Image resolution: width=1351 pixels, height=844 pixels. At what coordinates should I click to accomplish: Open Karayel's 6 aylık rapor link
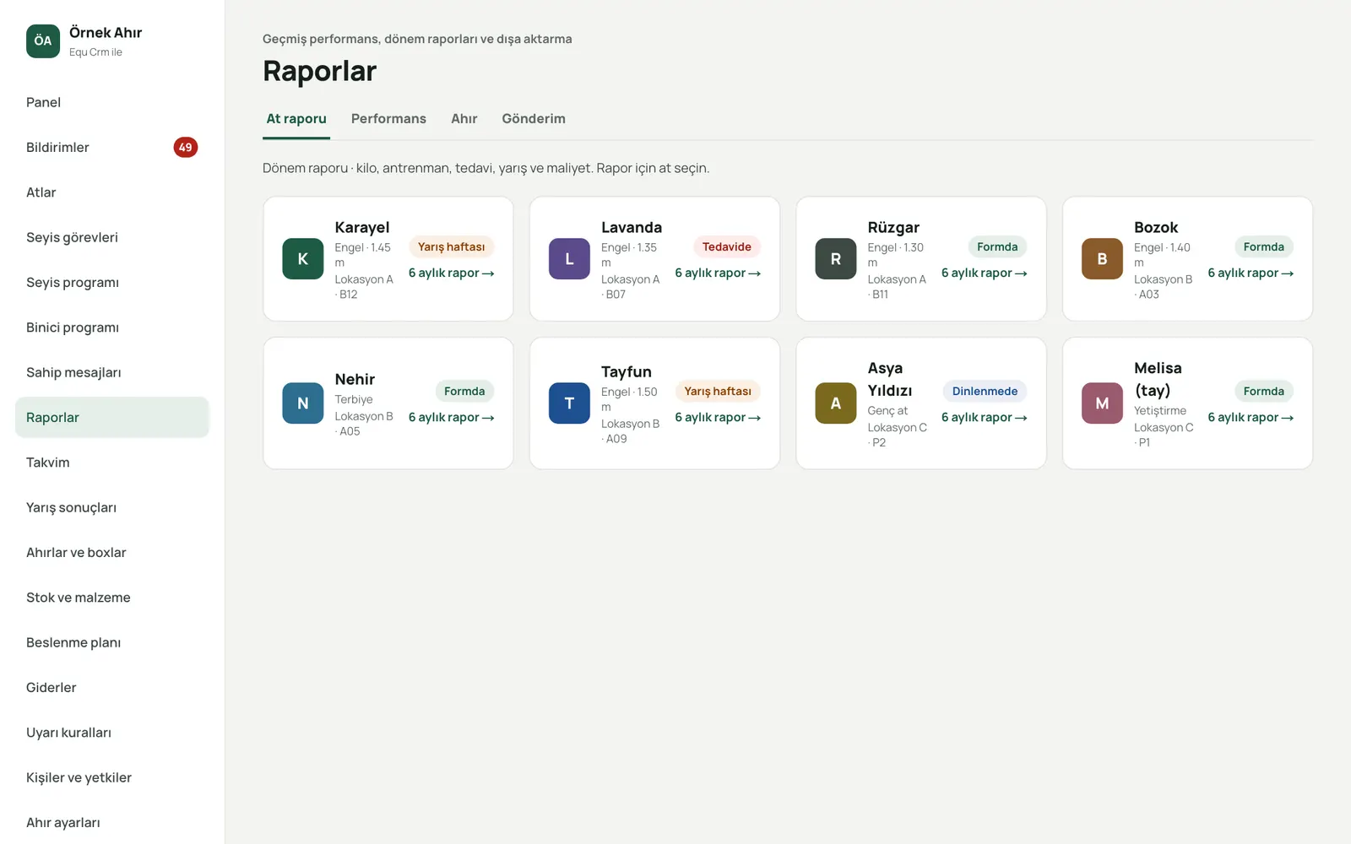click(x=451, y=273)
